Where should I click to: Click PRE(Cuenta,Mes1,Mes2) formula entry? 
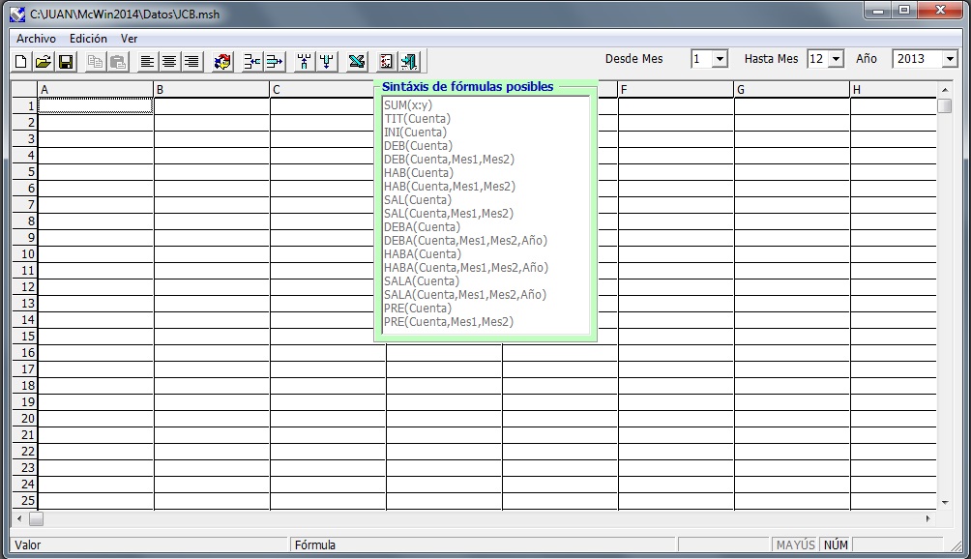449,322
